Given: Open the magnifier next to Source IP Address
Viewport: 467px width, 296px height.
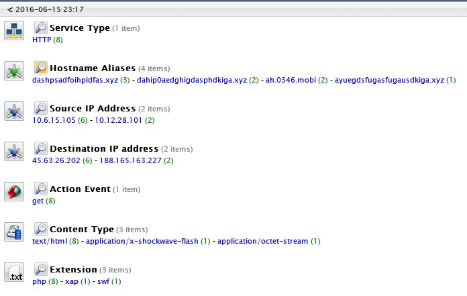Looking at the screenshot, I should (40, 108).
